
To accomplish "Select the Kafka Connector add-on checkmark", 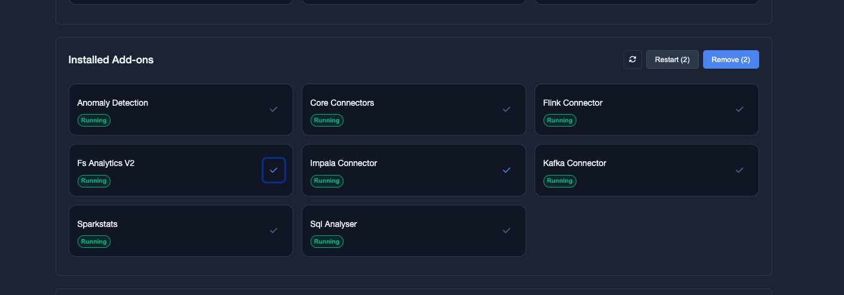I will click(739, 170).
